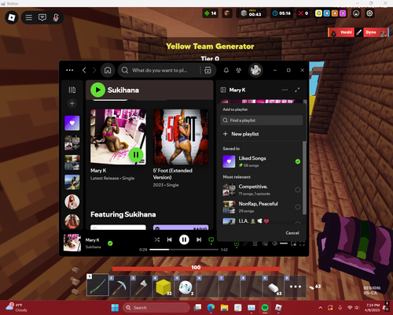The width and height of the screenshot is (393, 315).
Task: Open the Roblox menu logo button
Action: click(x=12, y=17)
